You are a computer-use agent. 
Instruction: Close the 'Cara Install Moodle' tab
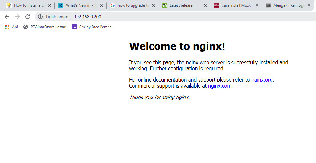coord(257,5)
